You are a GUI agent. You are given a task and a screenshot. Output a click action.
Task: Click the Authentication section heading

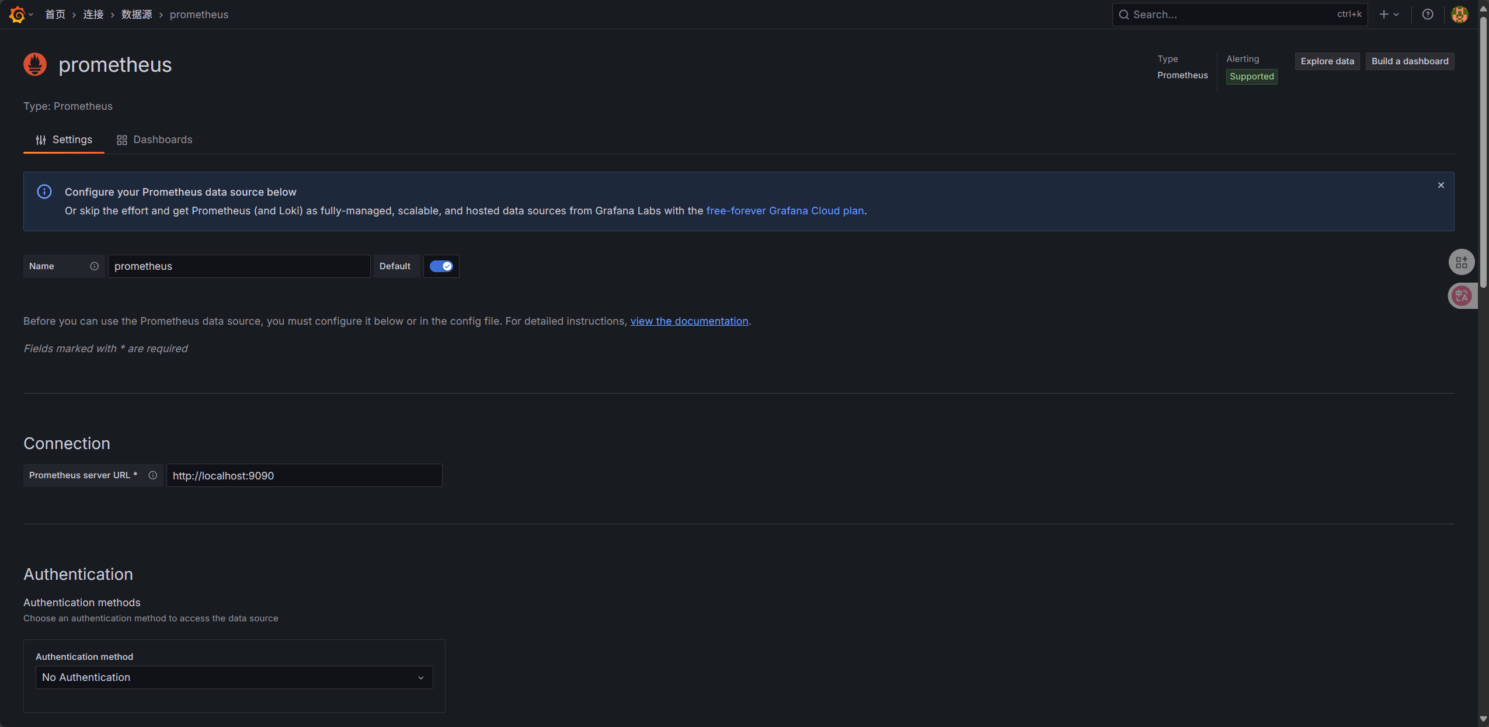point(78,575)
